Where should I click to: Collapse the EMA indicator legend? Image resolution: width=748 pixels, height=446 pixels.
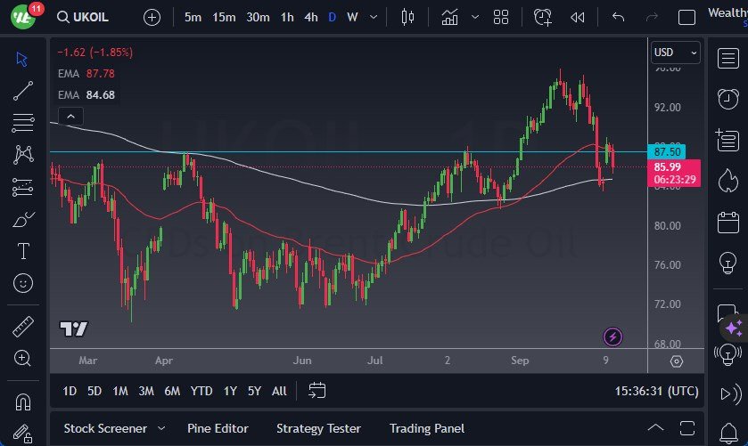pyautogui.click(x=70, y=116)
